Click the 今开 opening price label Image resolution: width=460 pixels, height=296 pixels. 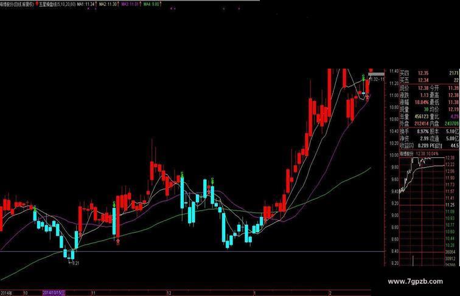[x=434, y=88]
